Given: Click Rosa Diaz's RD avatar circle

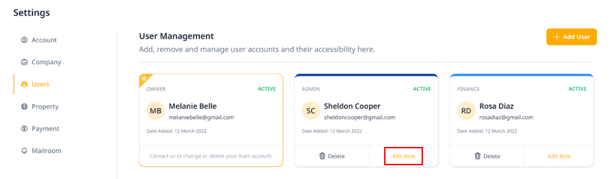Looking at the screenshot, I should click(466, 111).
